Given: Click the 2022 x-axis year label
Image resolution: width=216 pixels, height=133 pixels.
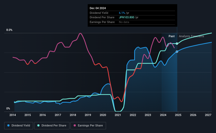Looking at the screenshot, I should [x=133, y=115].
